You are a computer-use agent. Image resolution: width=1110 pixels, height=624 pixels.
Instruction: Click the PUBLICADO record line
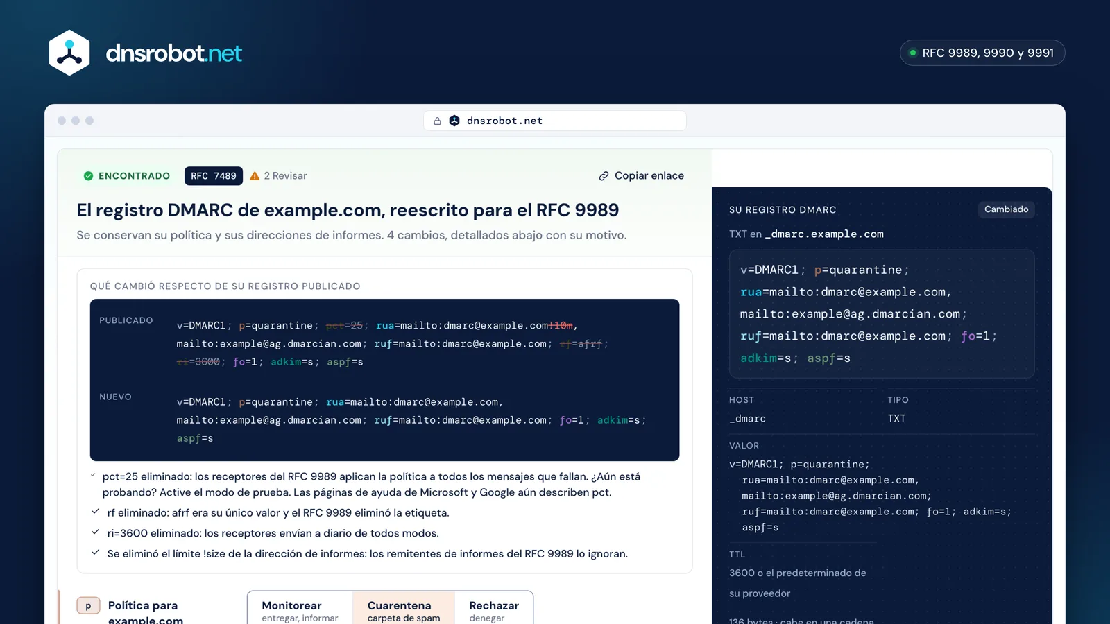pyautogui.click(x=392, y=343)
